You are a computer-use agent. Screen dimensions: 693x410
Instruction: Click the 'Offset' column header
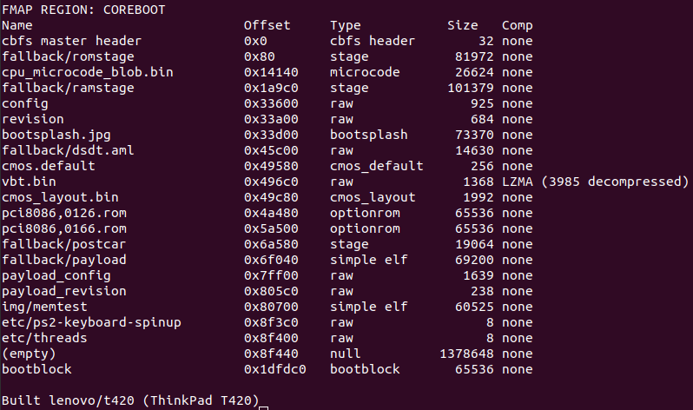click(x=267, y=25)
